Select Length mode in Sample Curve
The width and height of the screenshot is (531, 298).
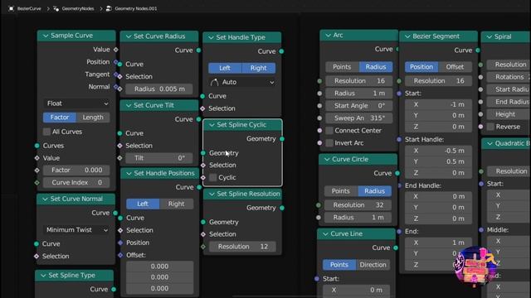click(93, 118)
